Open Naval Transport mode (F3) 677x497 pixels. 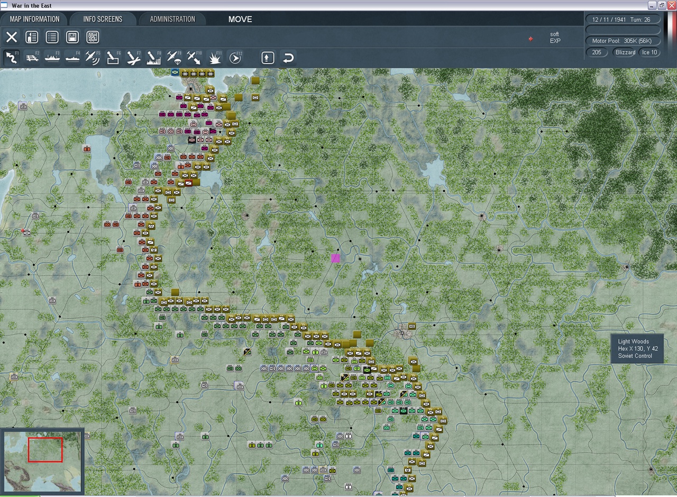coord(52,57)
